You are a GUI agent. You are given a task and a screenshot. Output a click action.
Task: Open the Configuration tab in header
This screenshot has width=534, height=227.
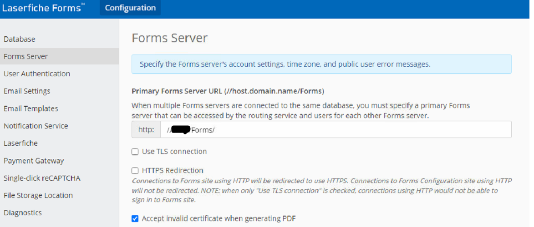coord(130,8)
